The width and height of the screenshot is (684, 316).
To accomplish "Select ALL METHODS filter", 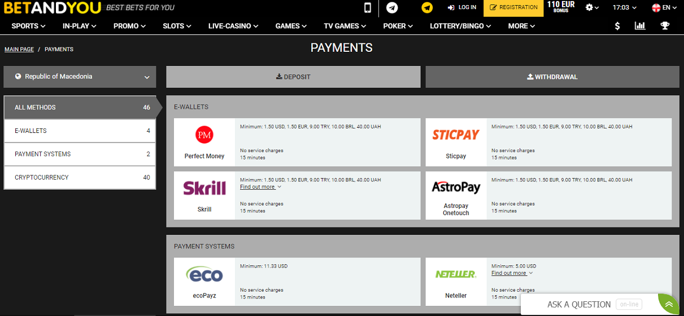I will point(80,108).
